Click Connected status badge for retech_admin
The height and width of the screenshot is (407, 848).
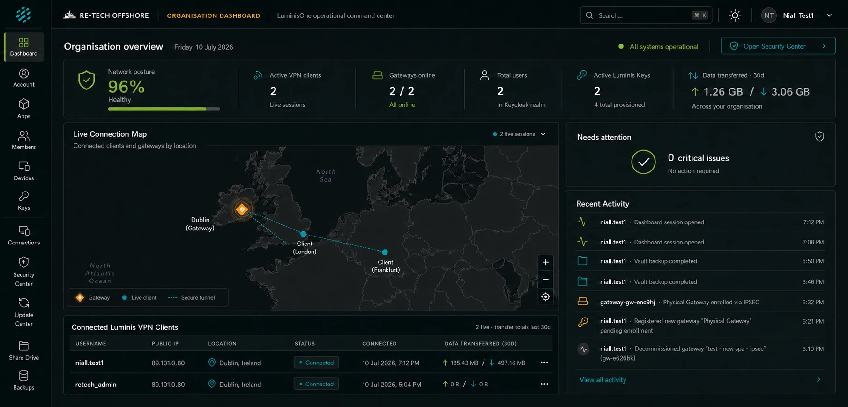coord(316,384)
